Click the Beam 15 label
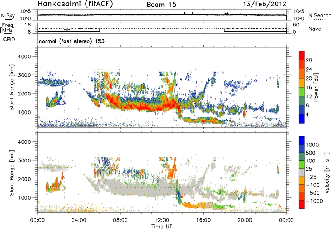This screenshot has width=331, height=229. point(161,5)
